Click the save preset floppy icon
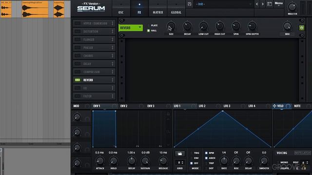The height and width of the screenshot is (175, 312). click(x=190, y=4)
